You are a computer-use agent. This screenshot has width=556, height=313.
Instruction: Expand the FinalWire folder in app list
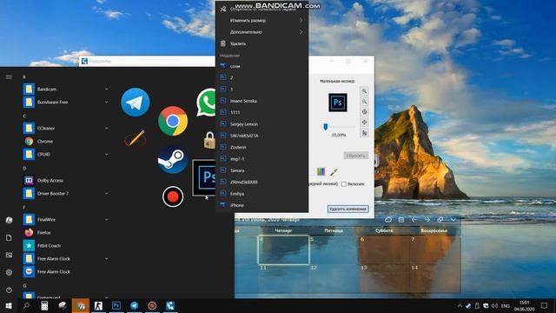106,220
